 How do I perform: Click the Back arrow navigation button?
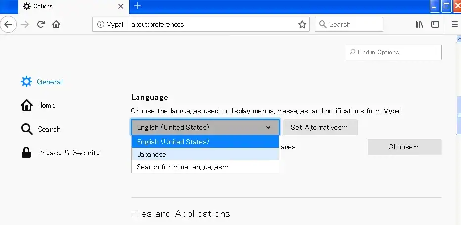(9, 24)
